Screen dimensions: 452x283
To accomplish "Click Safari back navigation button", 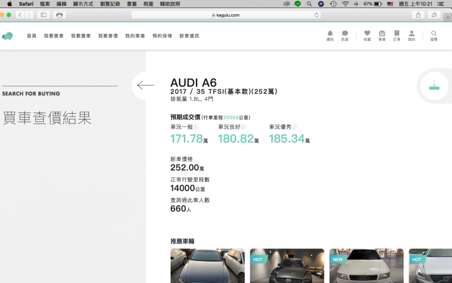I will [x=20, y=14].
